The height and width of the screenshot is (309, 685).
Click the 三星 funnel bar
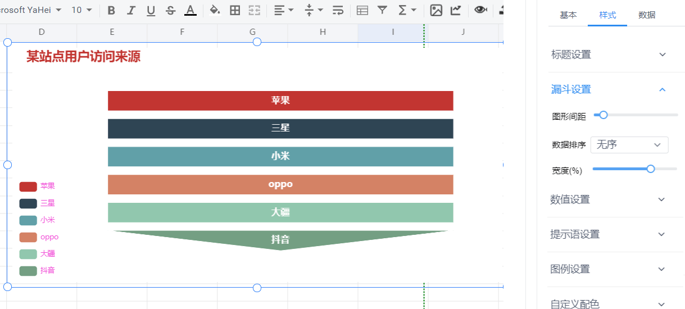[x=280, y=128]
